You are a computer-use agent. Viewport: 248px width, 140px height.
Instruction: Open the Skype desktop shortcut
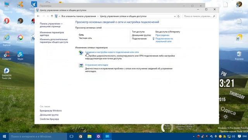[x=20, y=56]
